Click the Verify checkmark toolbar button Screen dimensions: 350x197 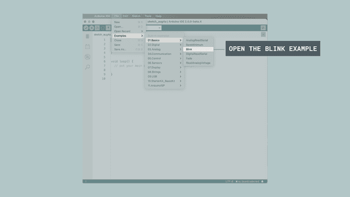point(86,28)
